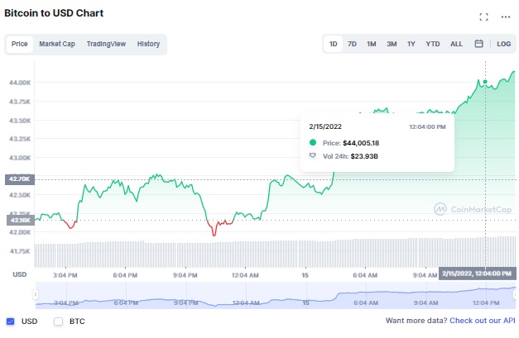Viewport: 519px width, 338px height.
Task: Switch chart to 7D range
Action: pyautogui.click(x=352, y=44)
